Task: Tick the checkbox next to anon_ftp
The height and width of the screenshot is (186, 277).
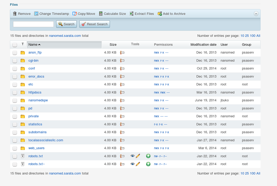Action: tap(15, 53)
